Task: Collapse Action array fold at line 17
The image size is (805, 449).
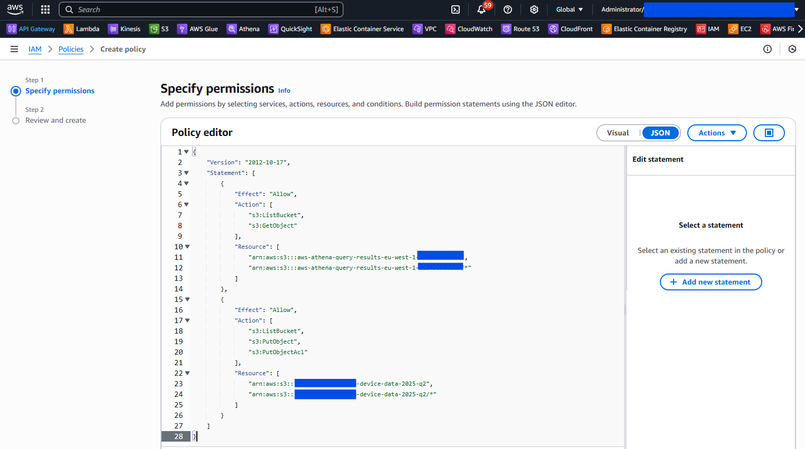Action: coord(187,320)
